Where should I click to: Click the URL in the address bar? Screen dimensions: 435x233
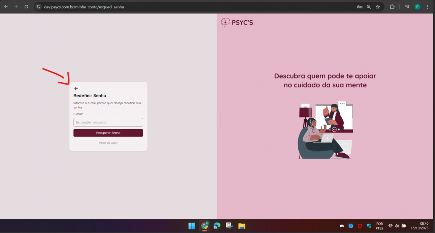tap(84, 7)
